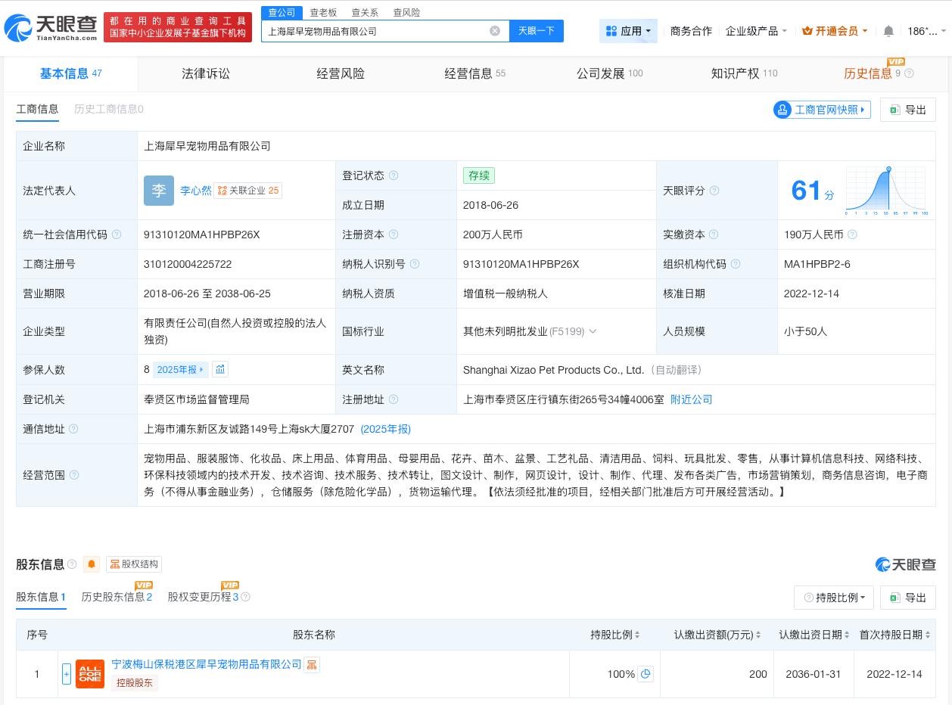Click the (2025年报) link after mailing address

click(386, 429)
